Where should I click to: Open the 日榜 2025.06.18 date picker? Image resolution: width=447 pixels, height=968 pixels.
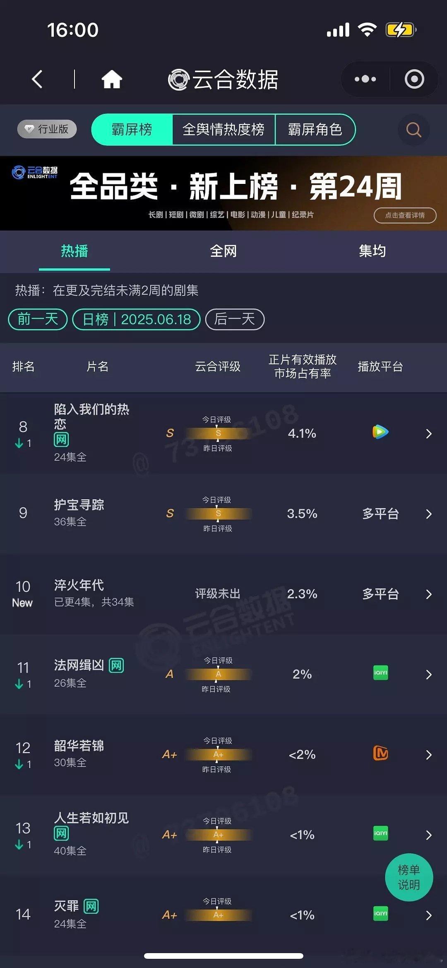tap(137, 319)
